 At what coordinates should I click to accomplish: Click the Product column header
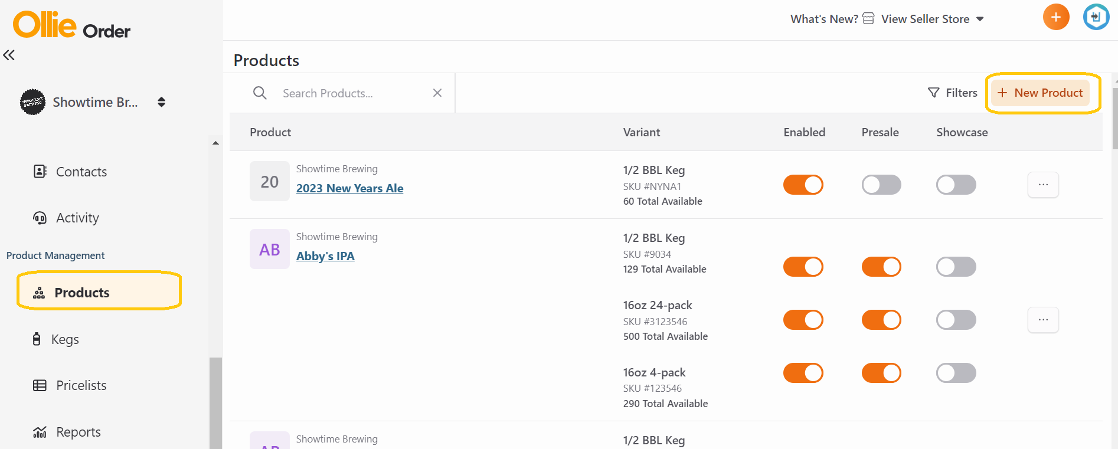(x=270, y=132)
